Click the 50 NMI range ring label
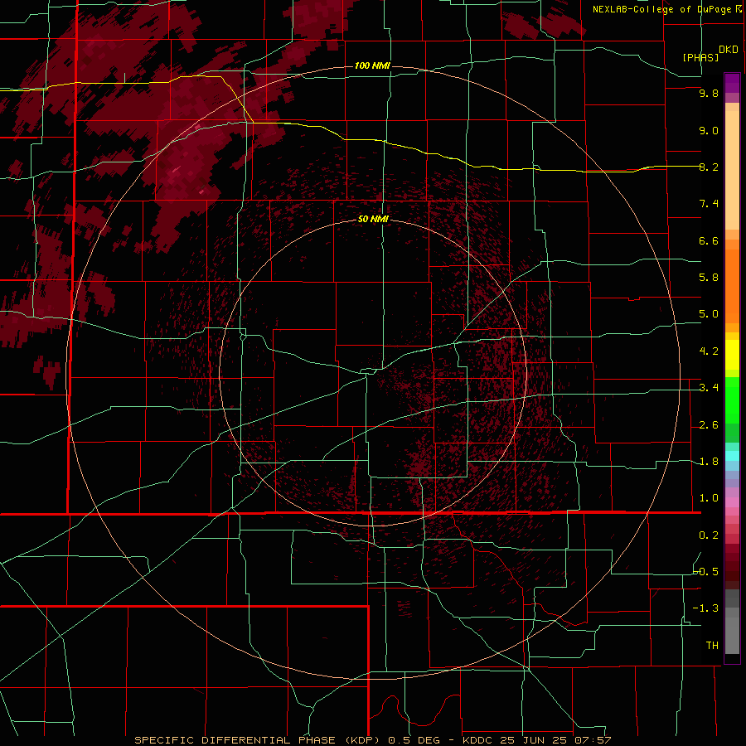Image resolution: width=746 pixels, height=746 pixels. tap(373, 219)
